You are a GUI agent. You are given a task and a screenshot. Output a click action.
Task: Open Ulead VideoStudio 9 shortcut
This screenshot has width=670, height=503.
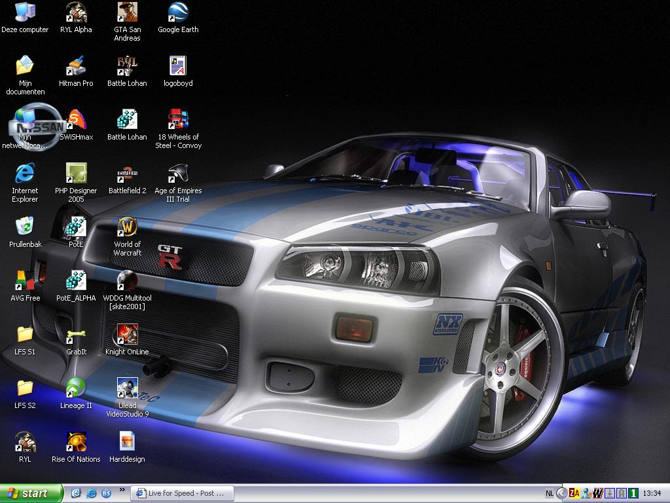[127, 398]
